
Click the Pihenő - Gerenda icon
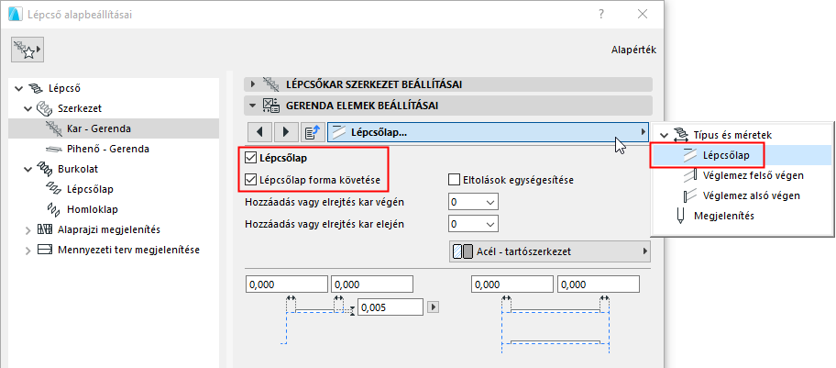click(55, 149)
